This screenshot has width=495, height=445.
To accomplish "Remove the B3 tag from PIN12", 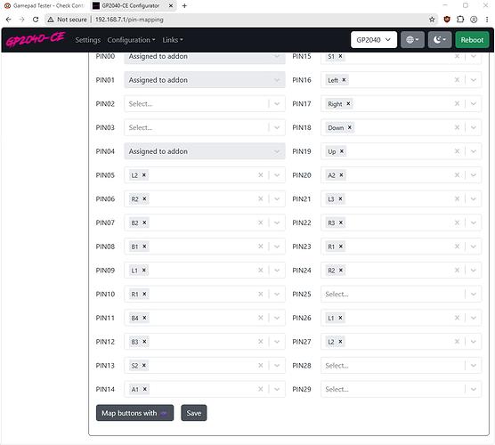I will click(x=144, y=342).
